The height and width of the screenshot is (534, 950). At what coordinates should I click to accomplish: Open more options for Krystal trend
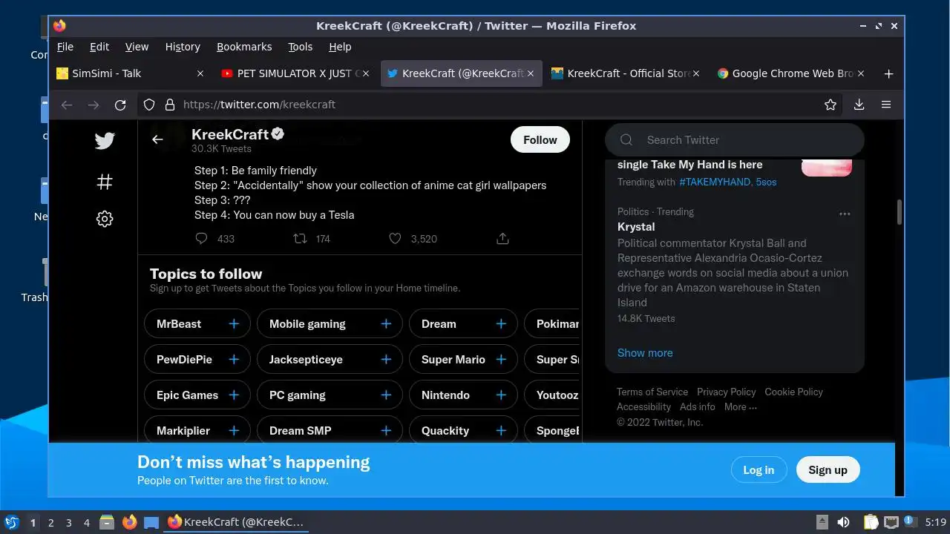coord(845,214)
